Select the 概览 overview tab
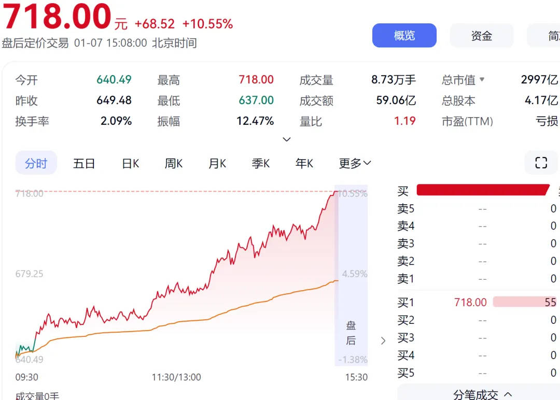The image size is (560, 400). [404, 35]
